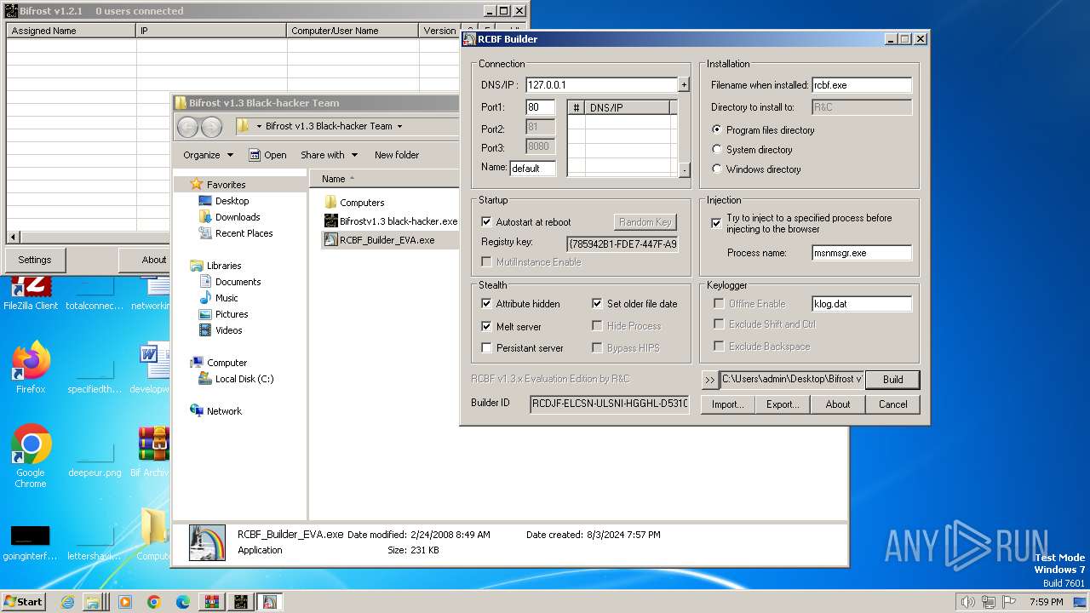Click Microsoft Edge taskbar icon
The width and height of the screenshot is (1090, 613).
pyautogui.click(x=182, y=602)
